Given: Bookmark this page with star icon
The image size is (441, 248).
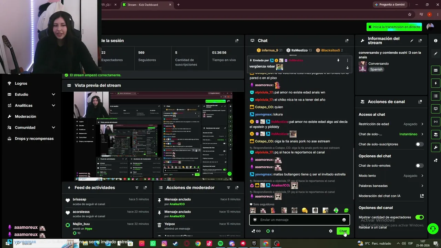Looking at the screenshot, I should tap(410, 14).
